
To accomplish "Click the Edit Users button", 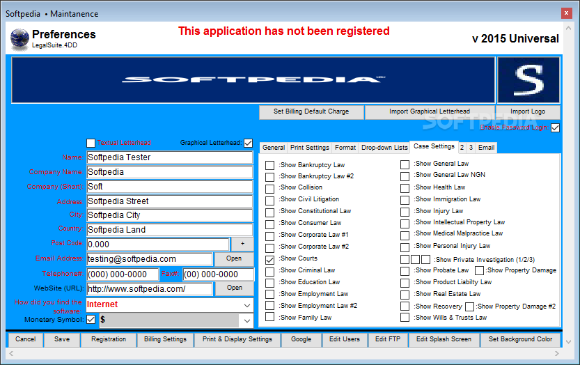I will [x=345, y=339].
